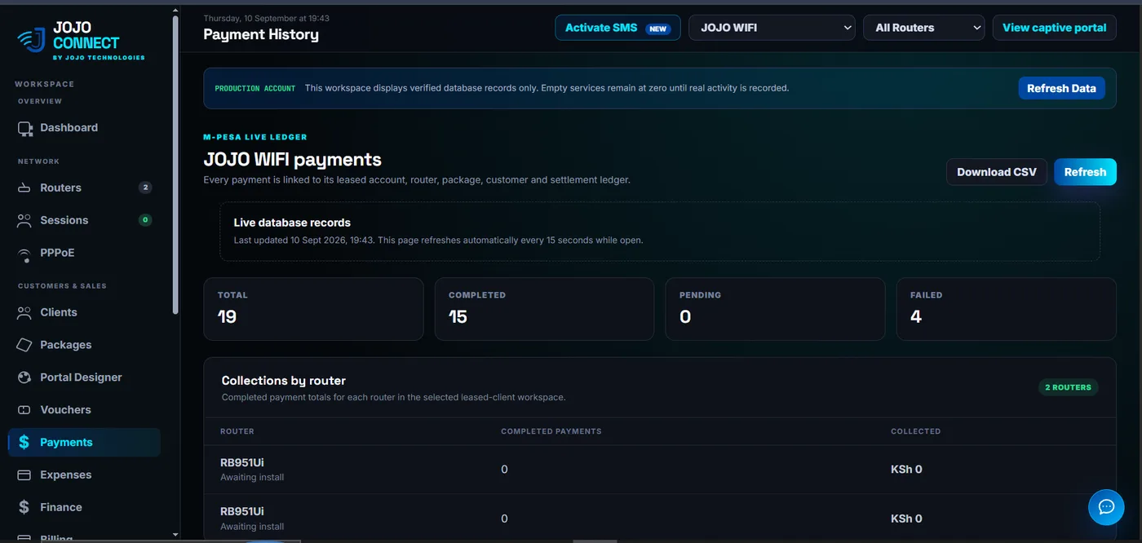Click the NEW badge on Activate SMS
This screenshot has width=1142, height=543.
click(657, 29)
